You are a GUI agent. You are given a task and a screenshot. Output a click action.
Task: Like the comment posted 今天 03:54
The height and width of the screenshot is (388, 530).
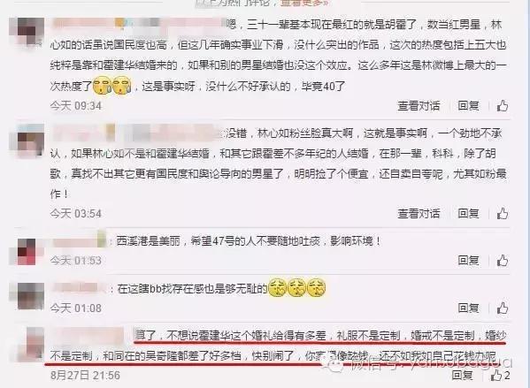point(503,213)
